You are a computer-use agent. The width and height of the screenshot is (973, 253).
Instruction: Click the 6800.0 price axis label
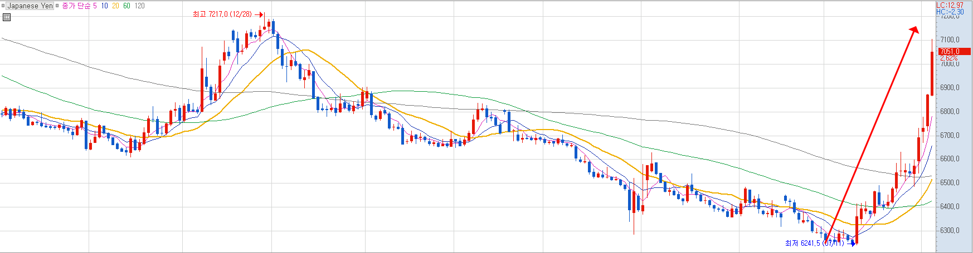(950, 112)
